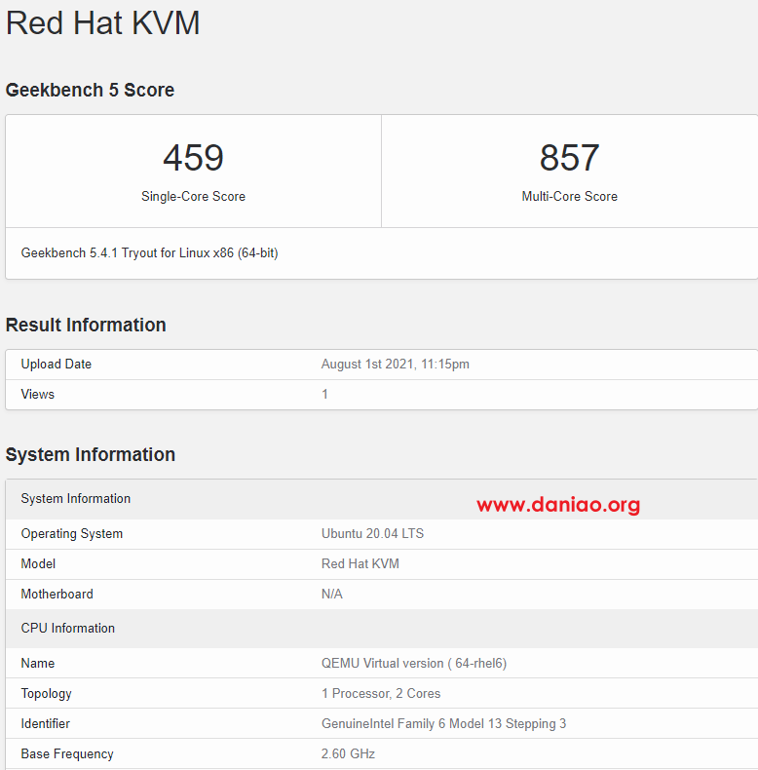
Task: Click the multi-core score value 857
Action: click(570, 158)
